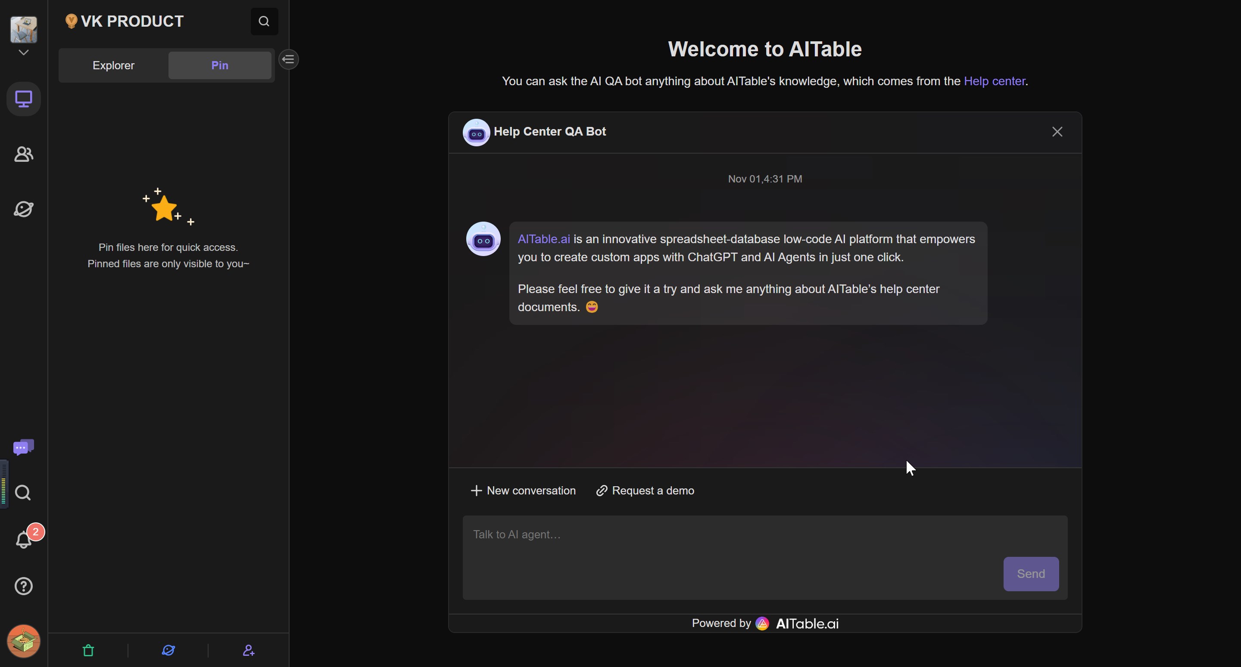Image resolution: width=1241 pixels, height=667 pixels.
Task: Open the help/question mark icon
Action: point(23,586)
